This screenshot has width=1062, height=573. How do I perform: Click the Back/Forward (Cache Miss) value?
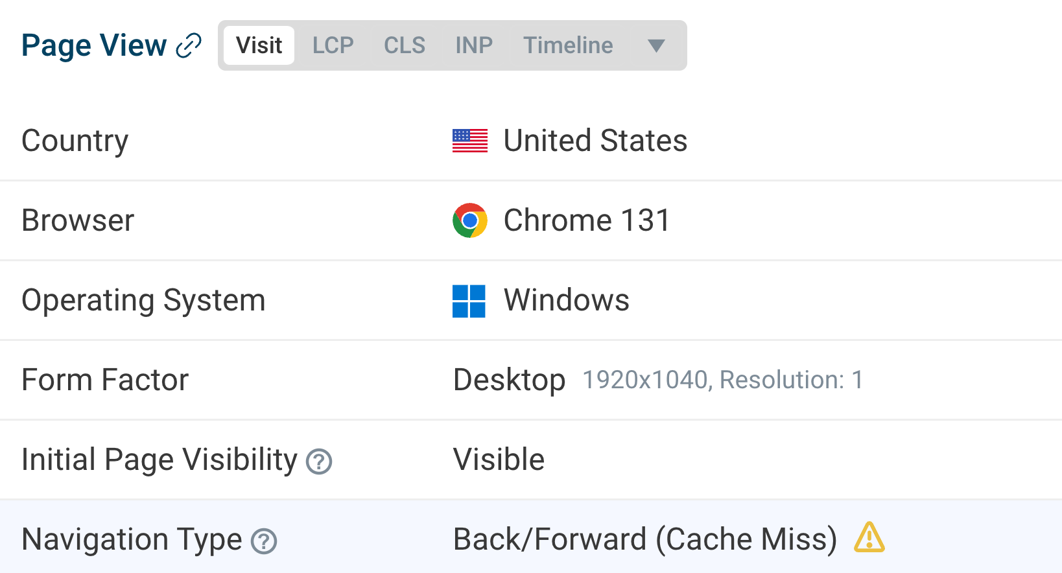click(x=645, y=539)
